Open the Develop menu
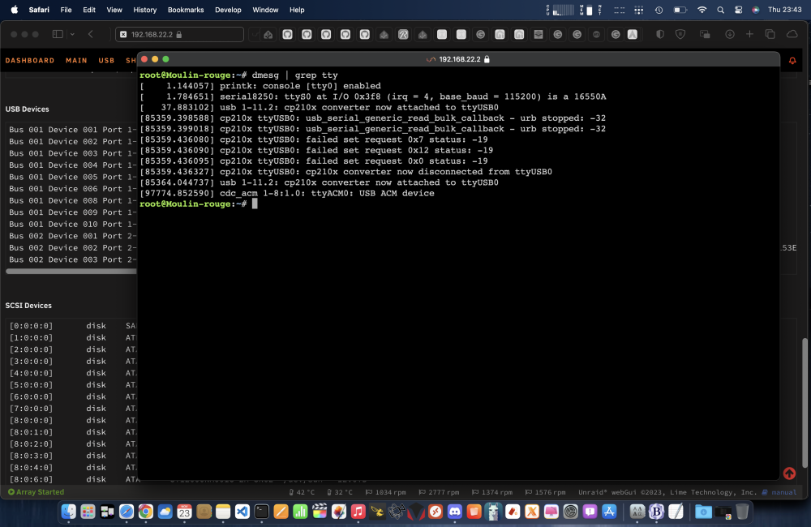The image size is (811, 527). (228, 10)
